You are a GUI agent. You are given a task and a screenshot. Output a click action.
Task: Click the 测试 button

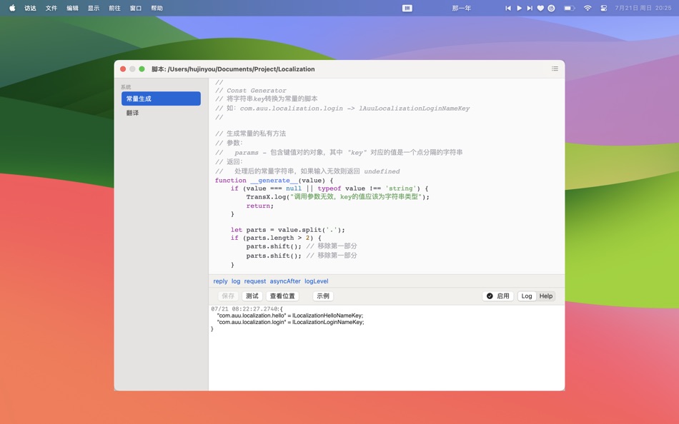point(252,296)
